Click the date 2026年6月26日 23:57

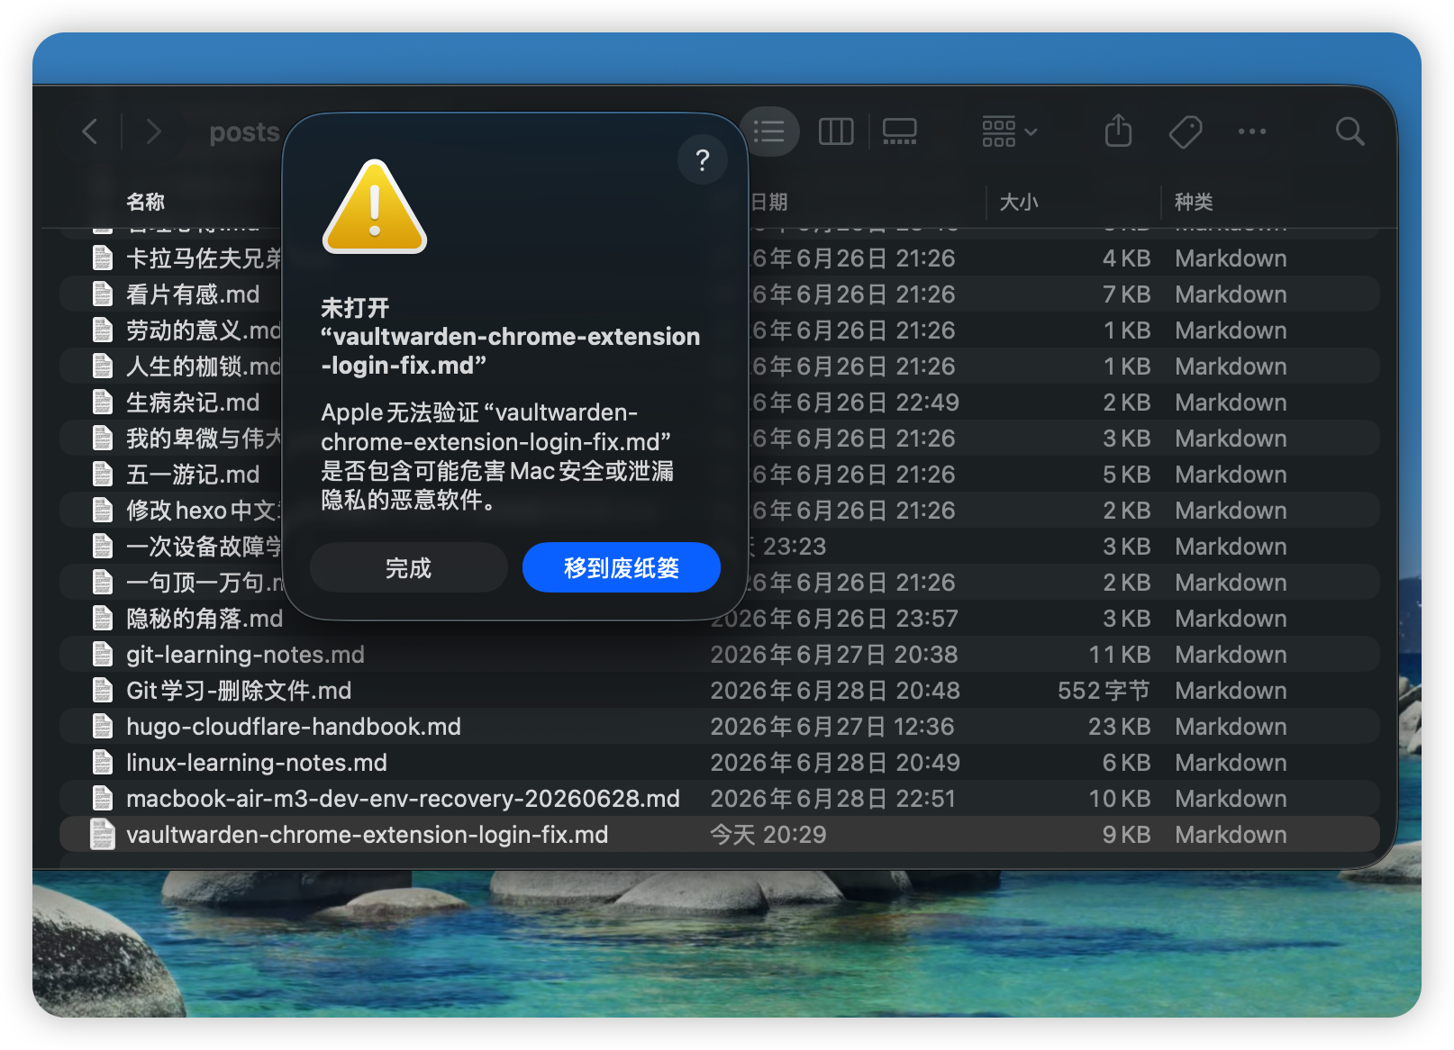[x=833, y=619]
